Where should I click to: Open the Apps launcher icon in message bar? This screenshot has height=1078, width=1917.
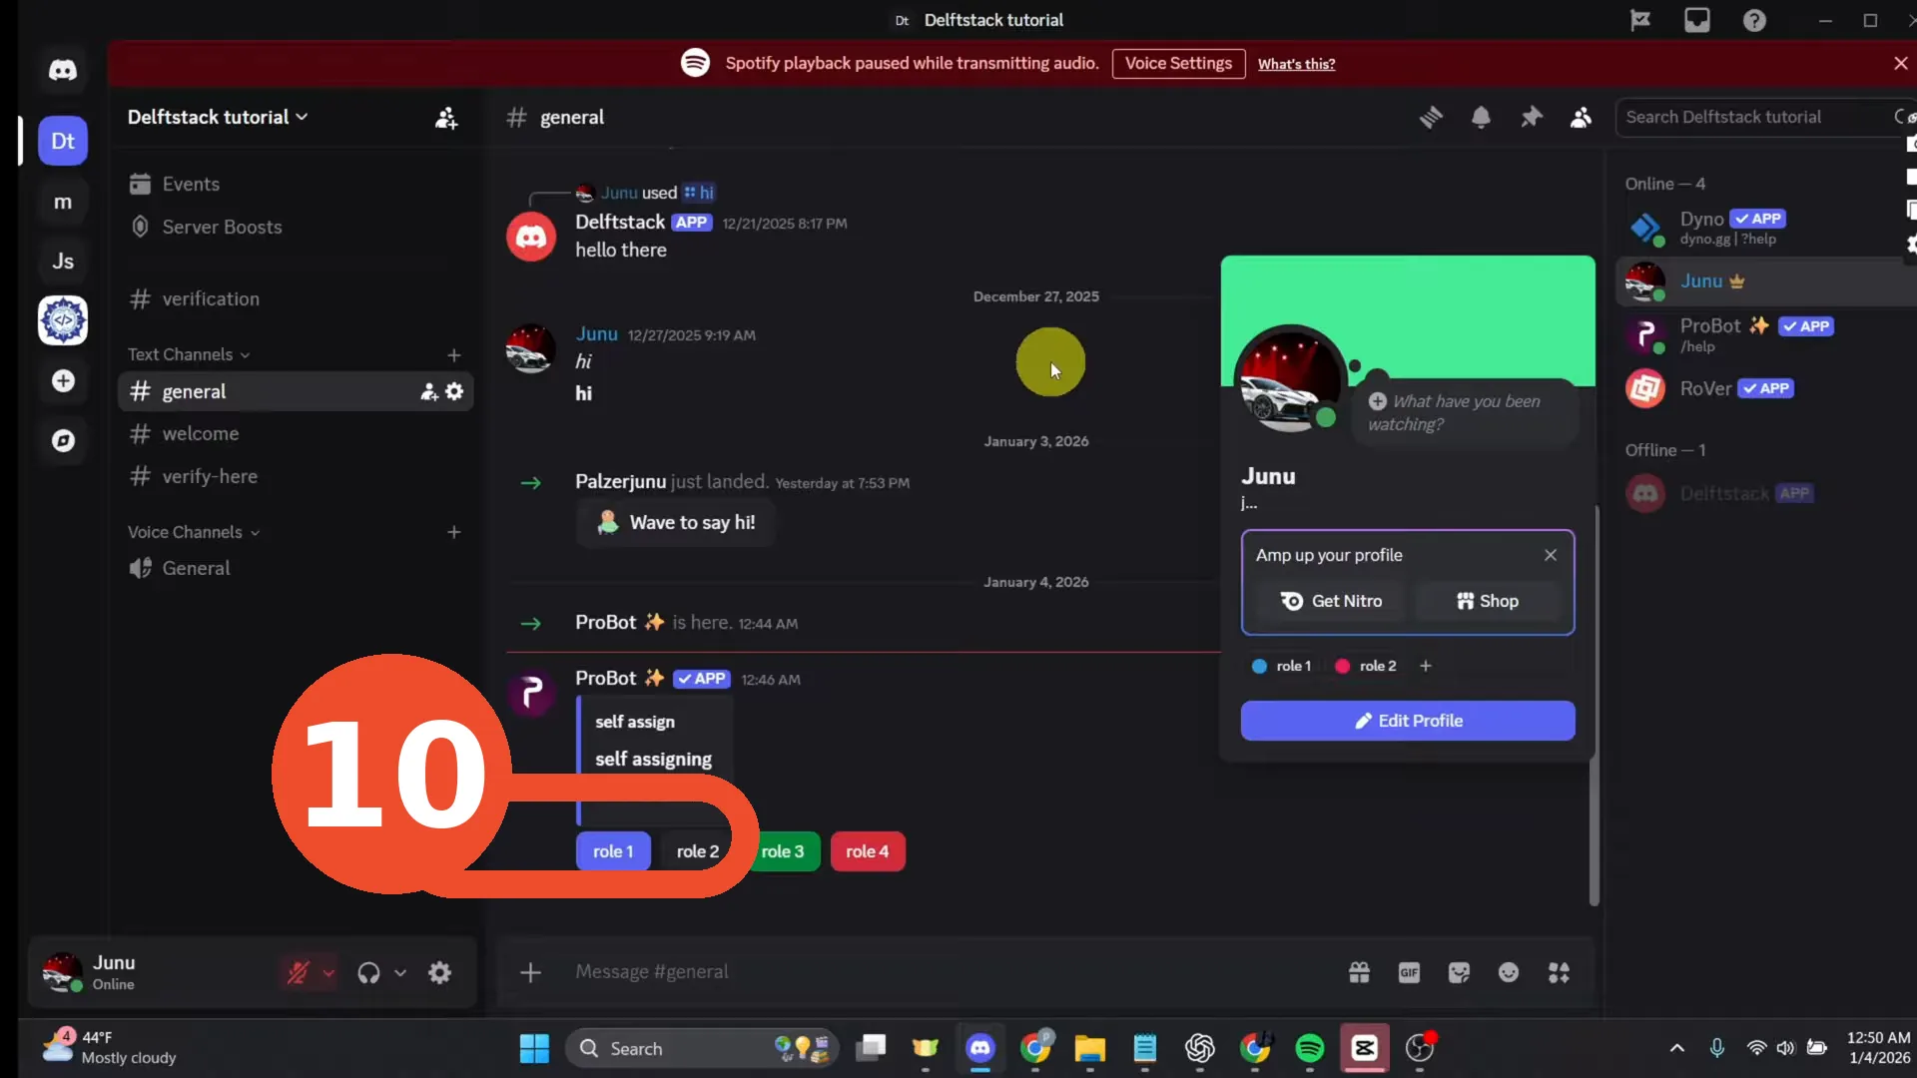[1559, 972]
